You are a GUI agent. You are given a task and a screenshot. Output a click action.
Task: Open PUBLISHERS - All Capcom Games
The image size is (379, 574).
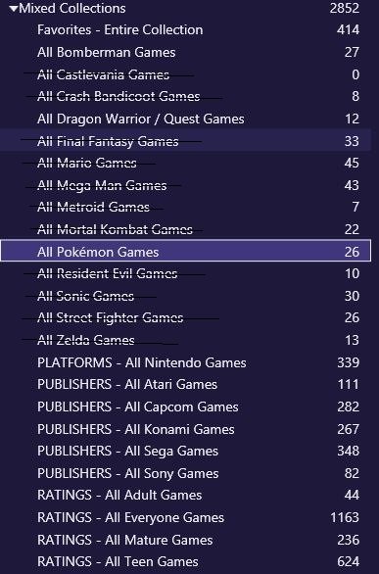(x=185, y=407)
